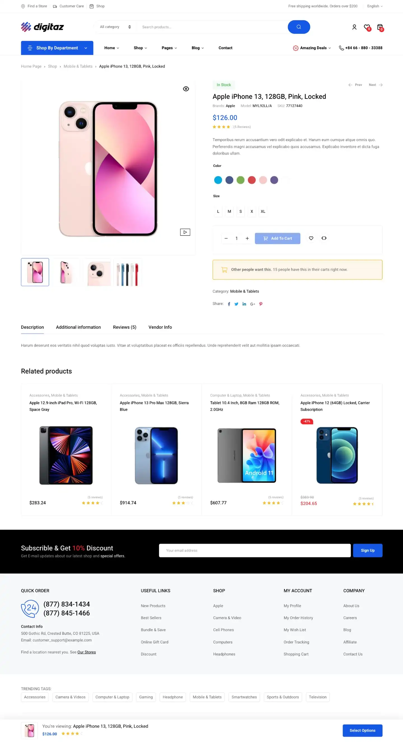Click the compare arrows icon
Image resolution: width=403 pixels, height=742 pixels.
[x=324, y=238]
